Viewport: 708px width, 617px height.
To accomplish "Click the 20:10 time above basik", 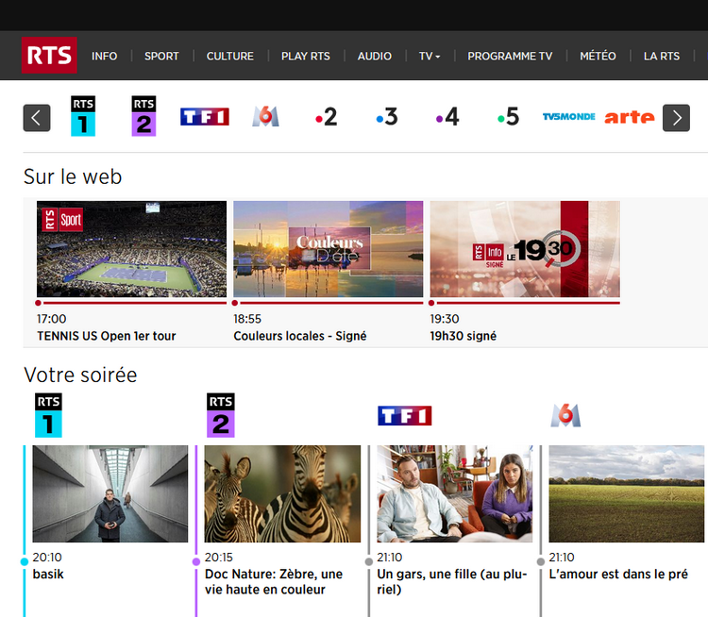I will point(47,558).
